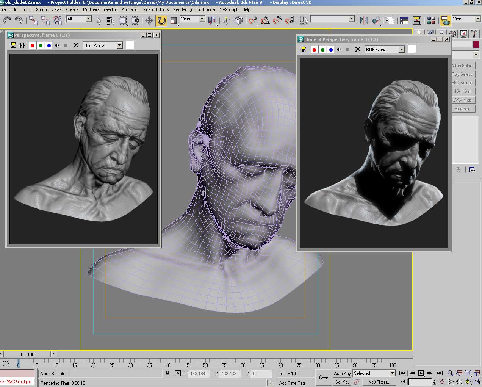Pick the Rectangular Selection Region tool
482x387 pixels.
(x=123, y=20)
